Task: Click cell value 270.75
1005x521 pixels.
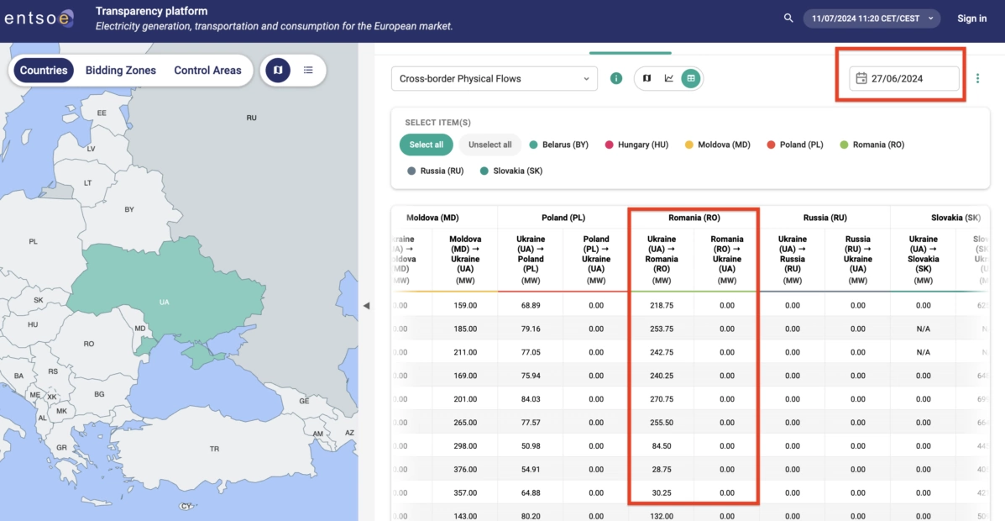Action: pos(662,399)
